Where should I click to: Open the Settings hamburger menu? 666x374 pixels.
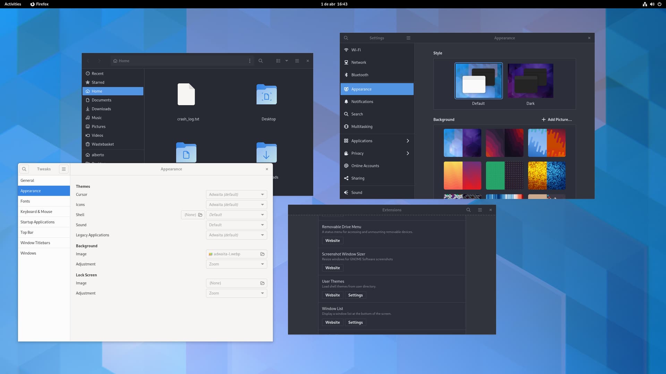tap(408, 38)
